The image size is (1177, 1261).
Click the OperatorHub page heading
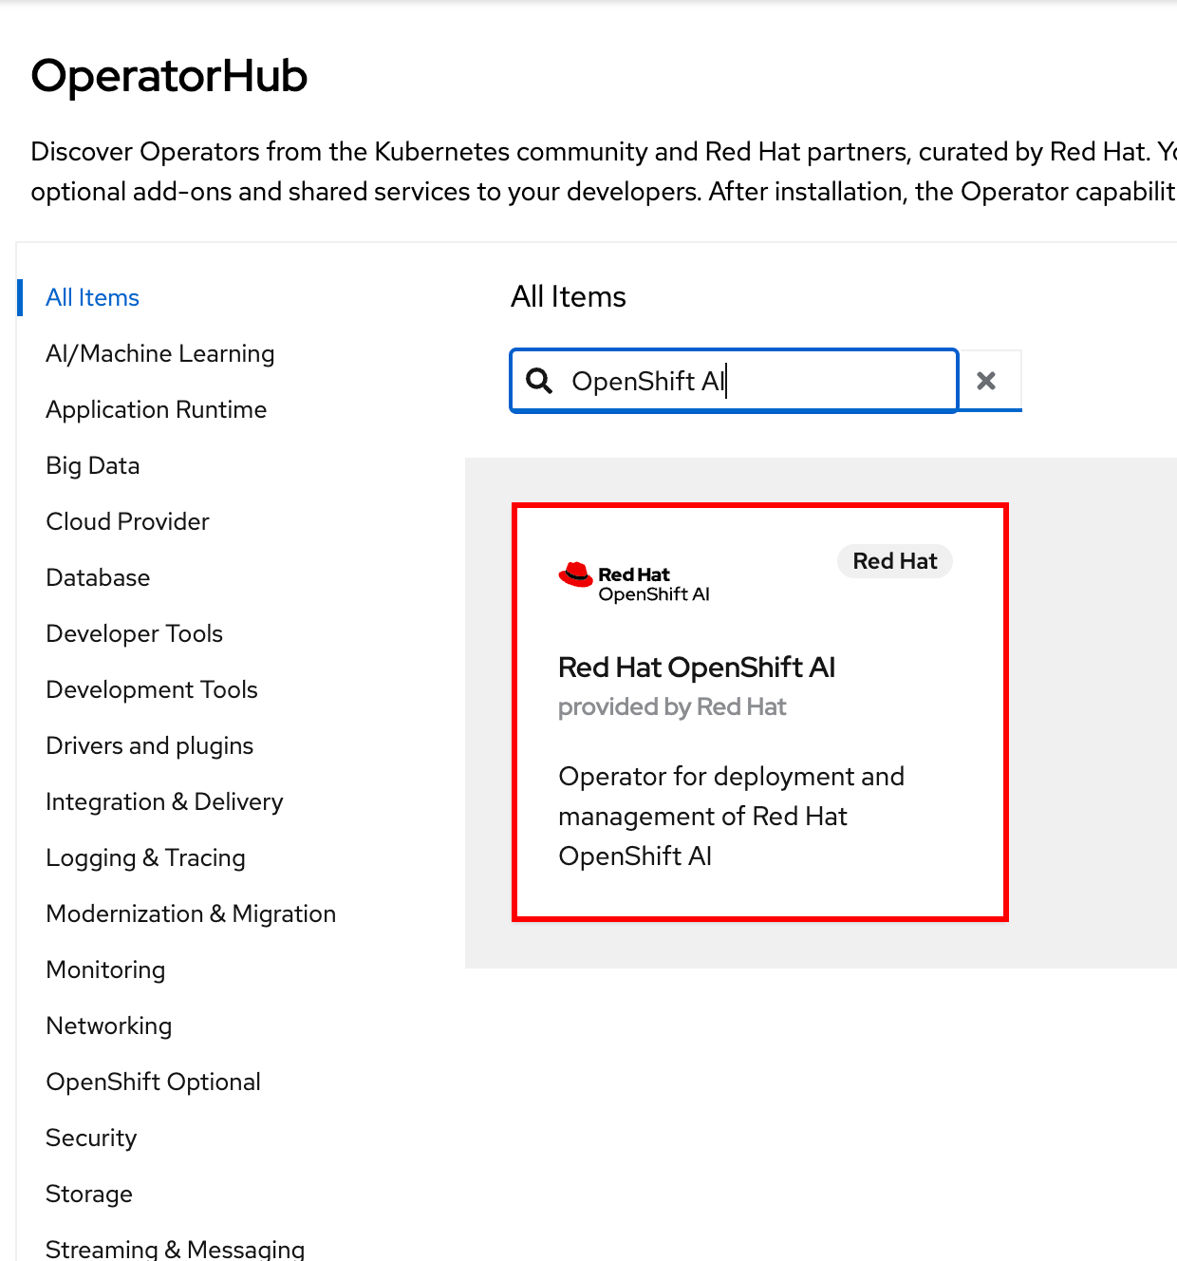pyautogui.click(x=169, y=76)
